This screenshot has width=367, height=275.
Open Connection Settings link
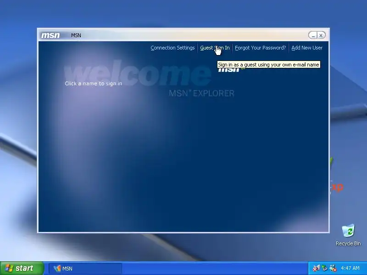pos(172,48)
